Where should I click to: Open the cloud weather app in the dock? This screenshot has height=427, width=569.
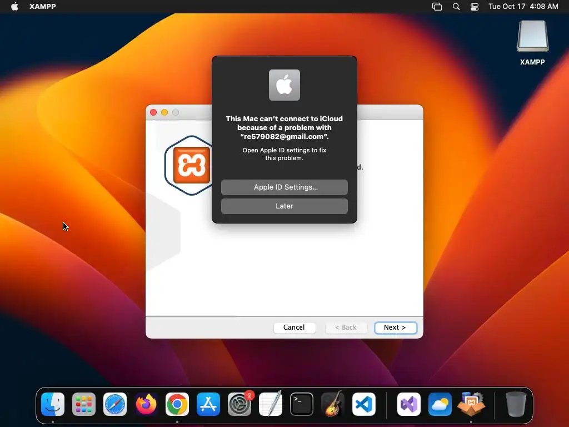pos(440,404)
